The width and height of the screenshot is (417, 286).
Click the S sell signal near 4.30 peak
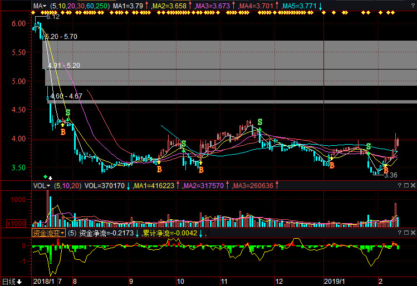pos(68,114)
